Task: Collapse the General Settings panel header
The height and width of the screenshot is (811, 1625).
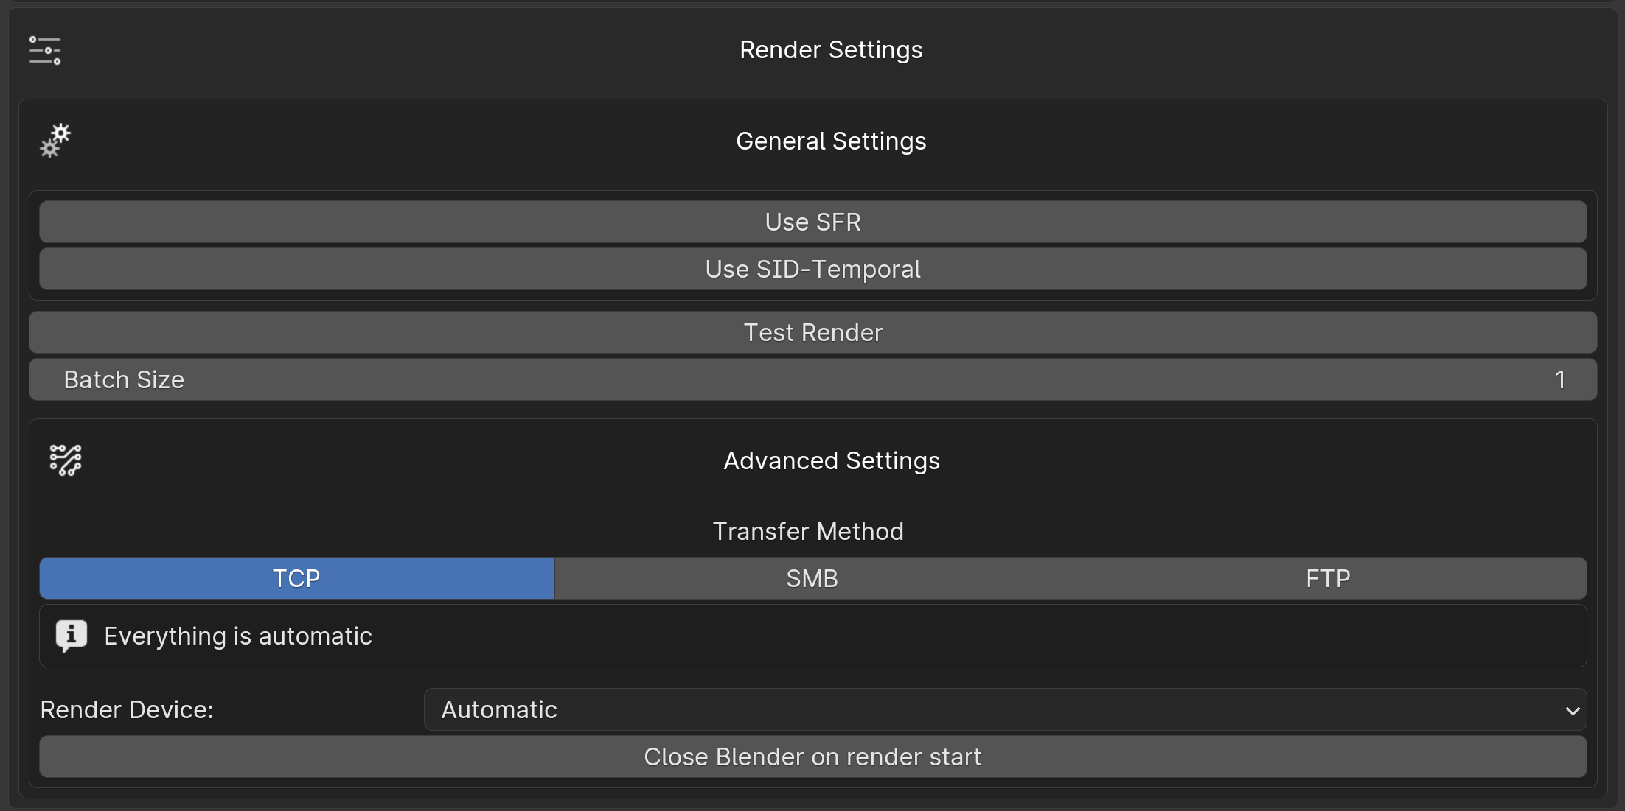Action: 831,141
